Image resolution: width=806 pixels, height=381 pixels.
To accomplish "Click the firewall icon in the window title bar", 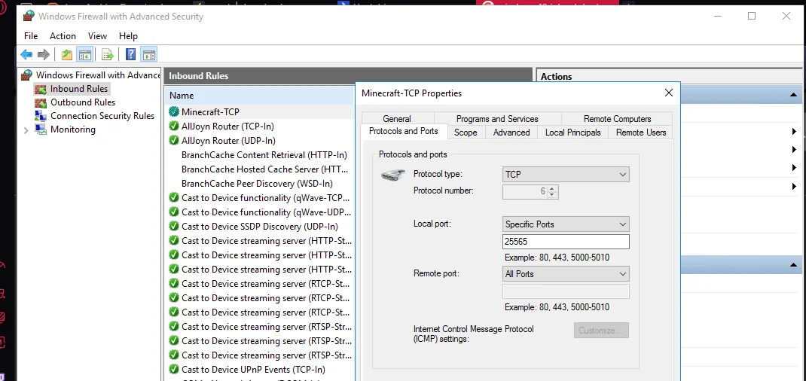I will pos(29,16).
